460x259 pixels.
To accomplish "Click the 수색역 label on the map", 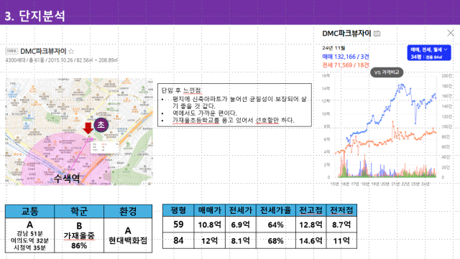I will click(67, 177).
